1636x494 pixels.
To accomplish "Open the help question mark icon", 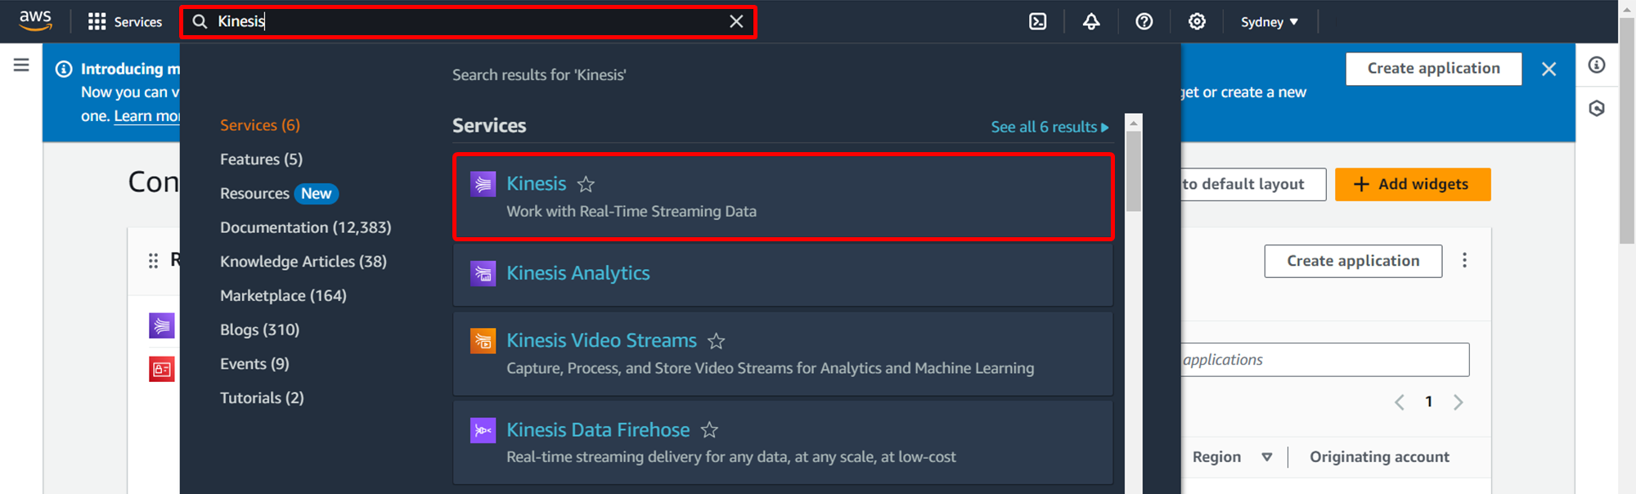I will coord(1144,22).
